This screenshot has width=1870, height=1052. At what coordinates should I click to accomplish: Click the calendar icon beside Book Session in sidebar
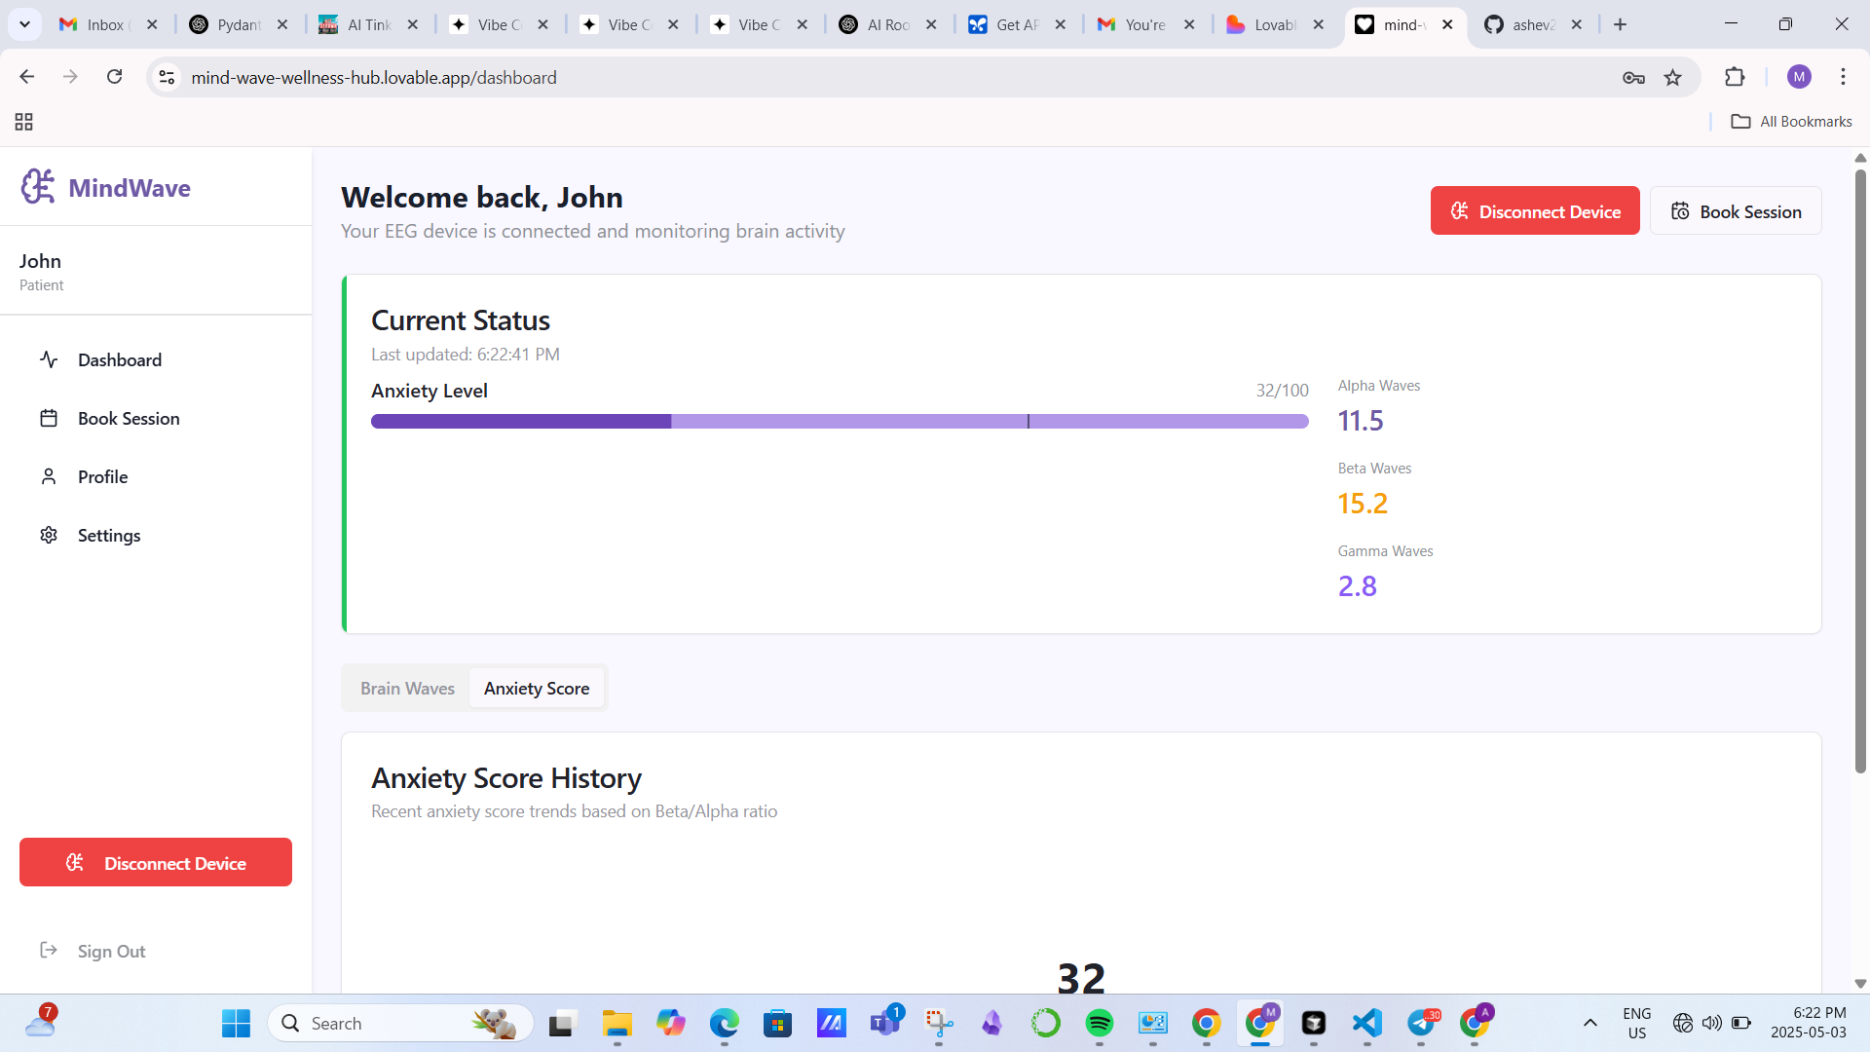pyautogui.click(x=49, y=418)
